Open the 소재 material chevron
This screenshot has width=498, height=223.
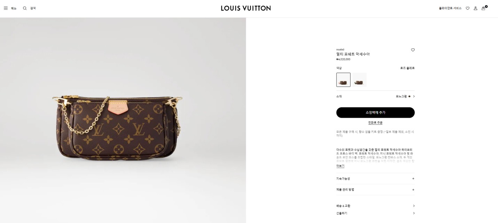tap(414, 96)
